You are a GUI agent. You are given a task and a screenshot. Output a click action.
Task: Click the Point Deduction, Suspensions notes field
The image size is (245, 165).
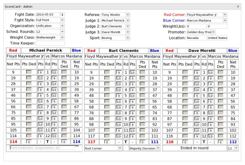tap(42, 148)
